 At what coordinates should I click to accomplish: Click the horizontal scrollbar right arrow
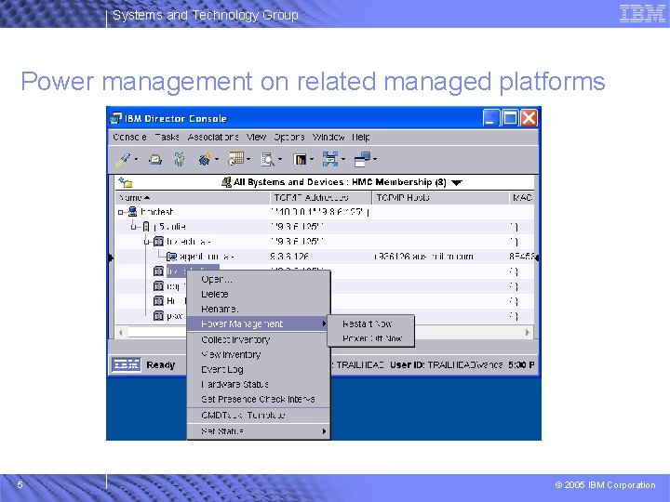tap(528, 332)
